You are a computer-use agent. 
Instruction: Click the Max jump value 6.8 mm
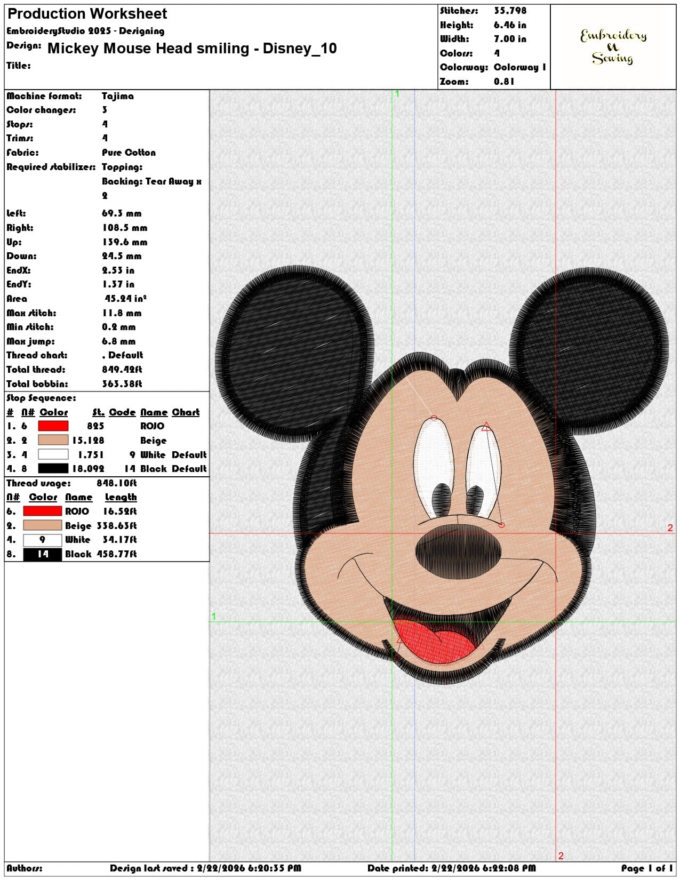tap(119, 341)
